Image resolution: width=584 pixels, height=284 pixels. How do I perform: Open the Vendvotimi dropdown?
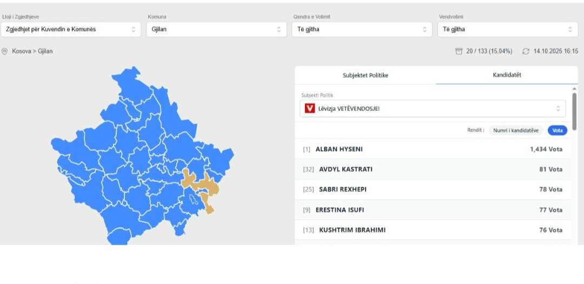(507, 30)
